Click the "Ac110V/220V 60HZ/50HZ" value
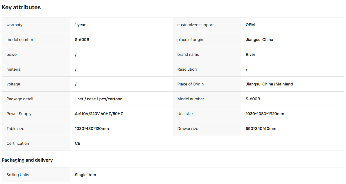 99,114
